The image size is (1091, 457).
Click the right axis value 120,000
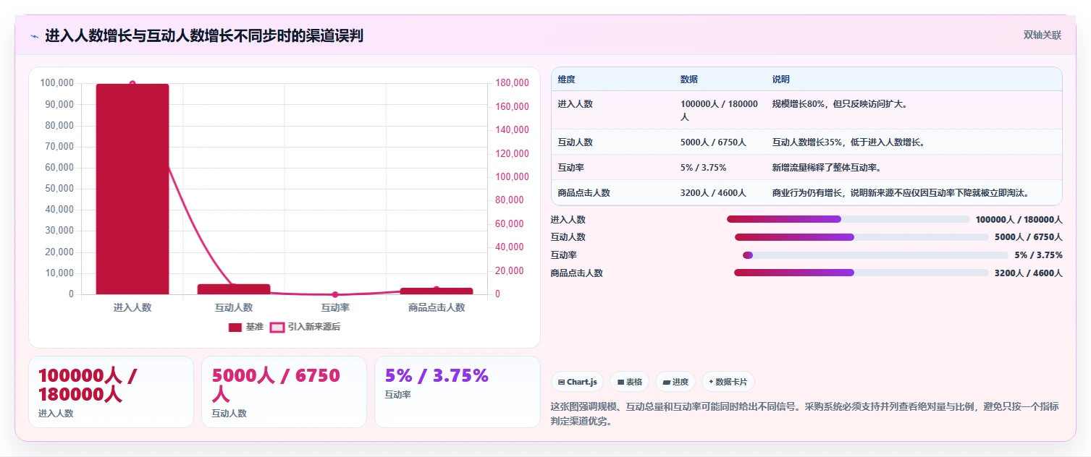[x=513, y=154]
